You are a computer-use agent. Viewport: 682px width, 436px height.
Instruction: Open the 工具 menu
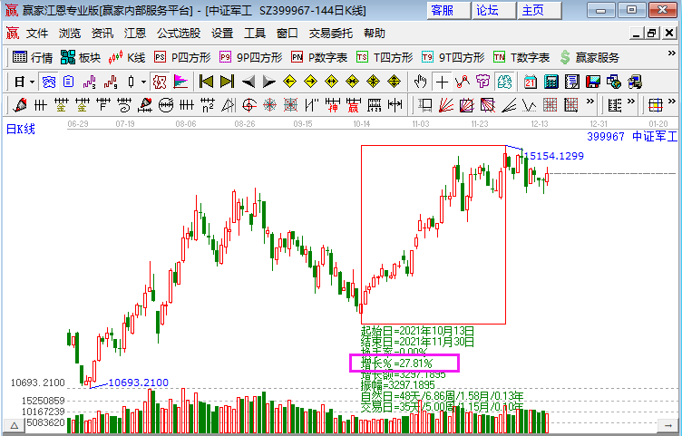click(x=255, y=34)
